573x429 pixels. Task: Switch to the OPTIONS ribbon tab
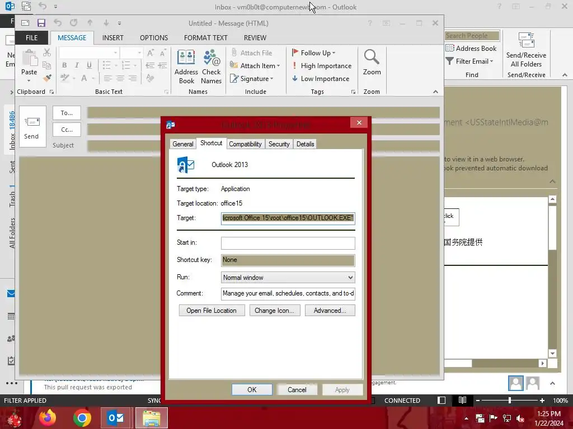point(154,37)
